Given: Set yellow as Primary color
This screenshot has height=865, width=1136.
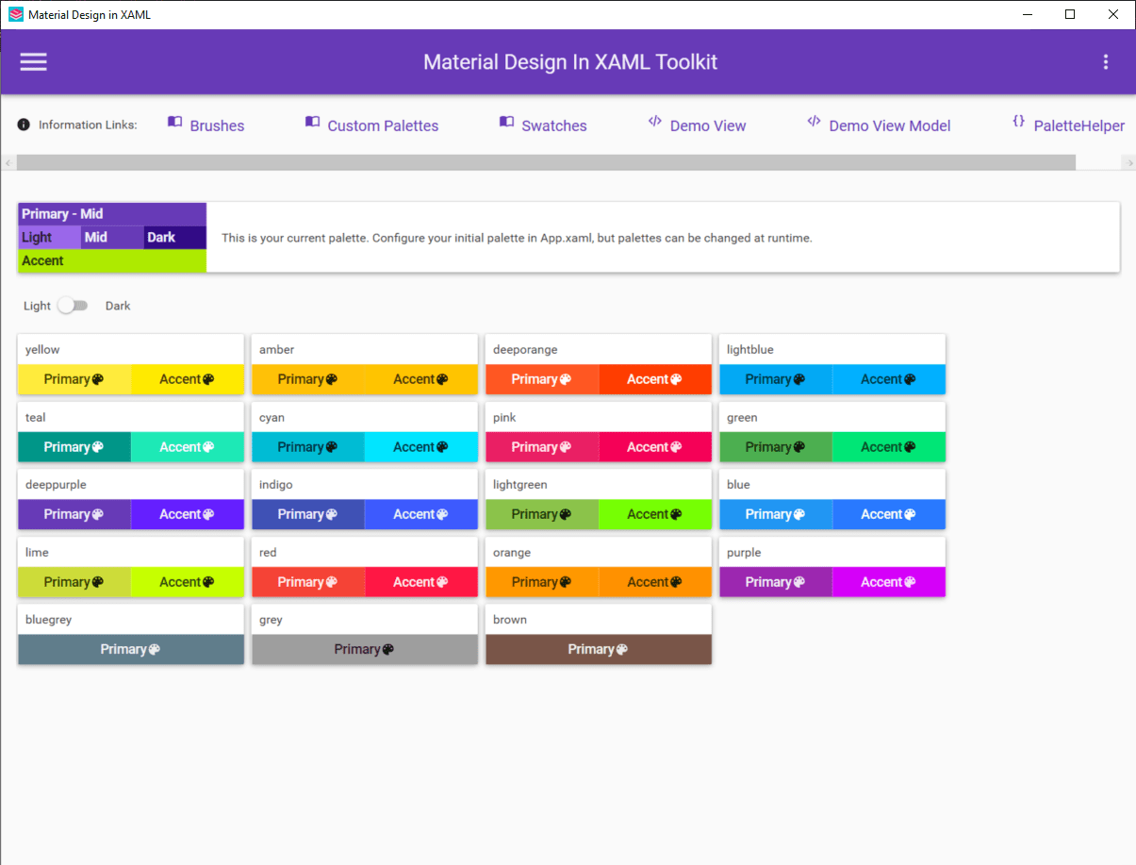Looking at the screenshot, I should click(74, 379).
